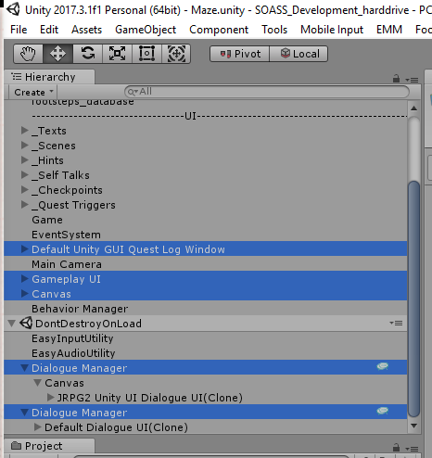
Task: Open the Assets menu
Action: [86, 30]
